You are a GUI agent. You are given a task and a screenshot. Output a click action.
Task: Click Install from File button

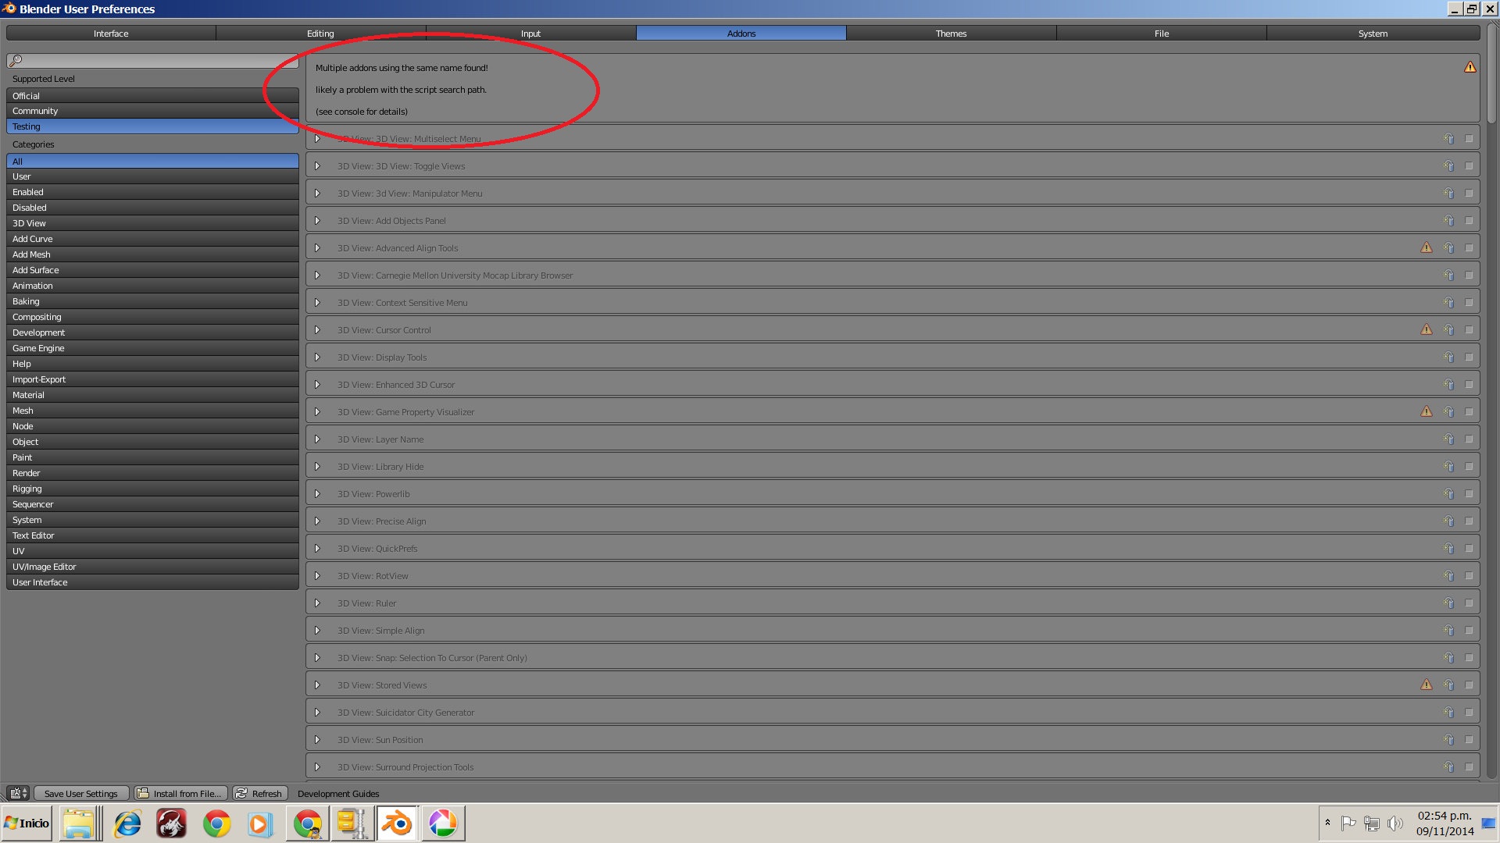(x=181, y=794)
